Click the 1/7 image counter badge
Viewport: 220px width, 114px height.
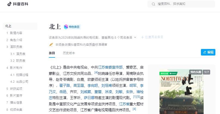(x=207, y=72)
